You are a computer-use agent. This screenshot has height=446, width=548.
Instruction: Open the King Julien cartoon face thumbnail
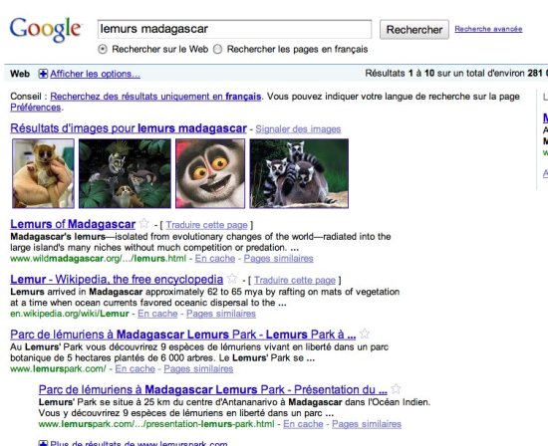(x=210, y=173)
